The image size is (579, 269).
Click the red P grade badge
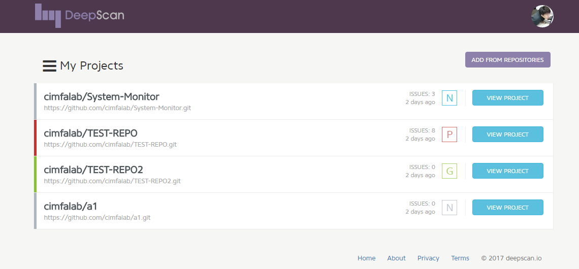click(x=449, y=134)
